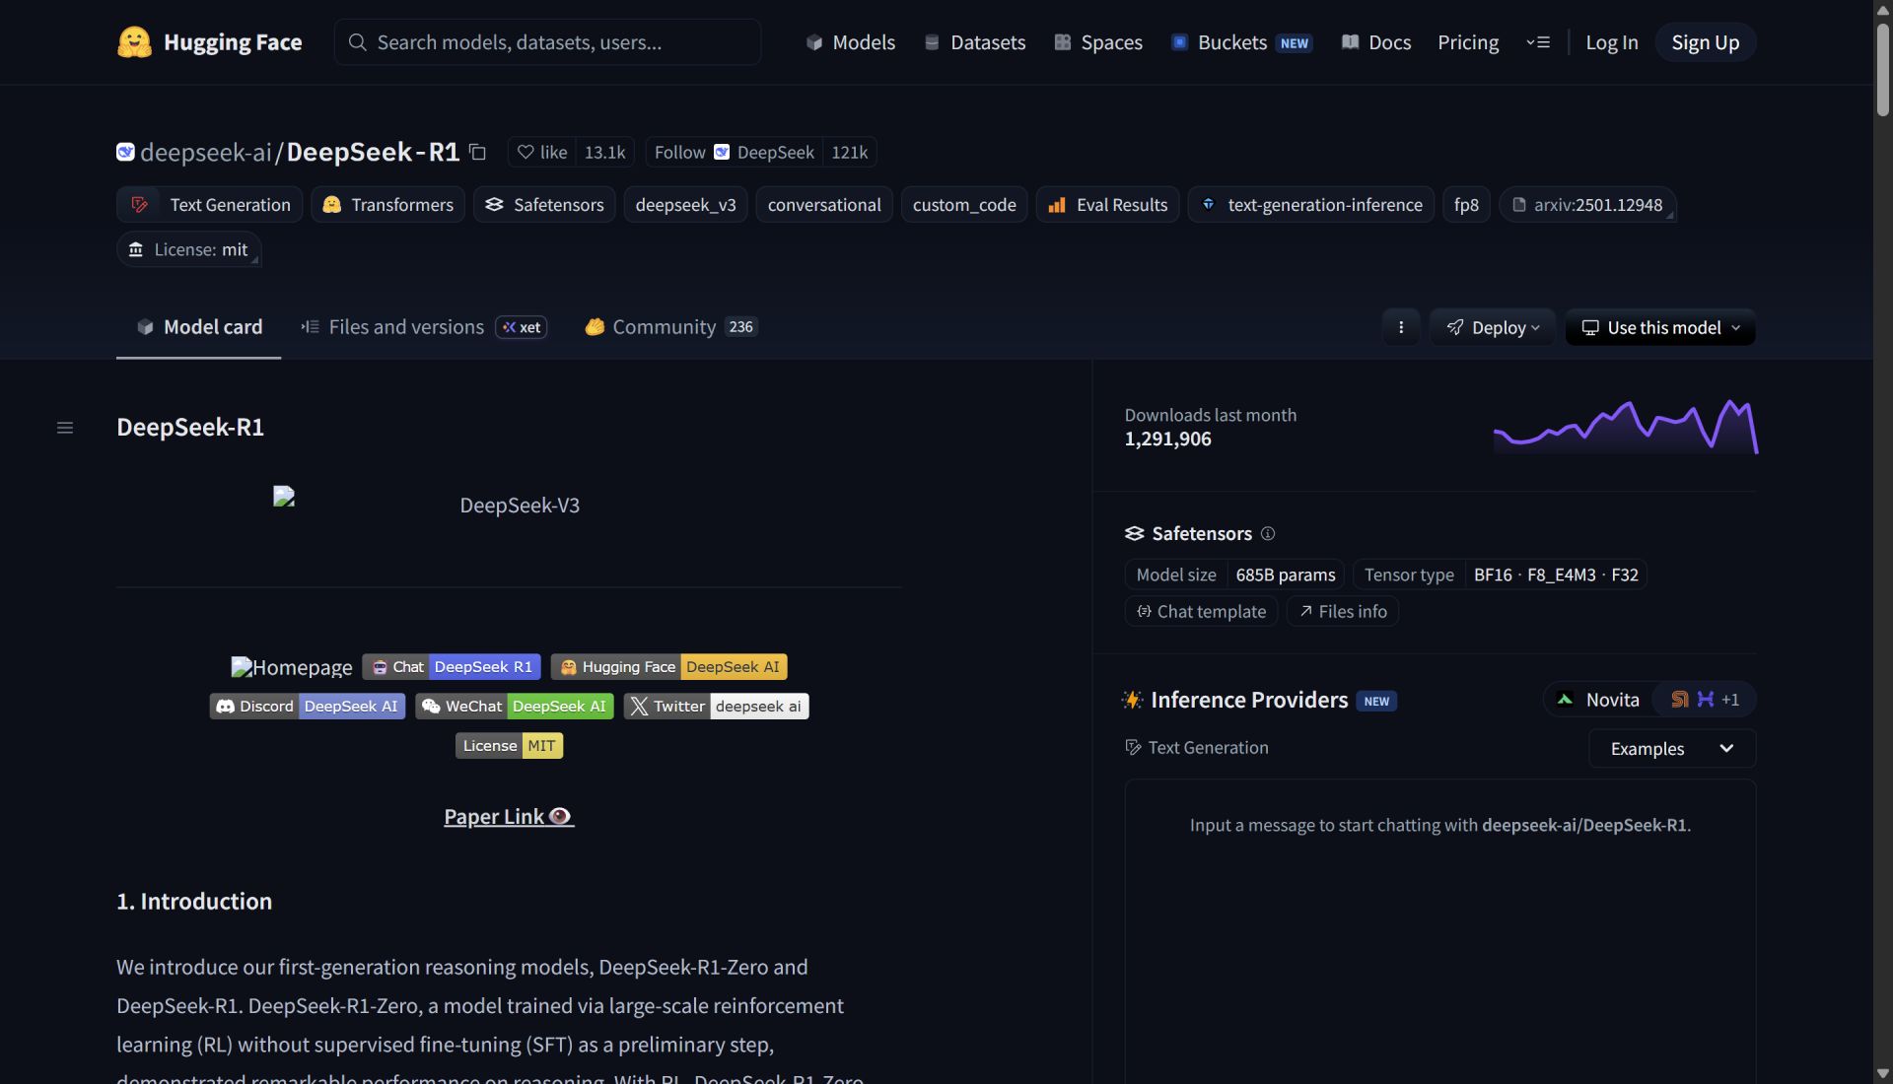Select the Novita inference provider
The width and height of the screenshot is (1893, 1084).
click(1599, 700)
